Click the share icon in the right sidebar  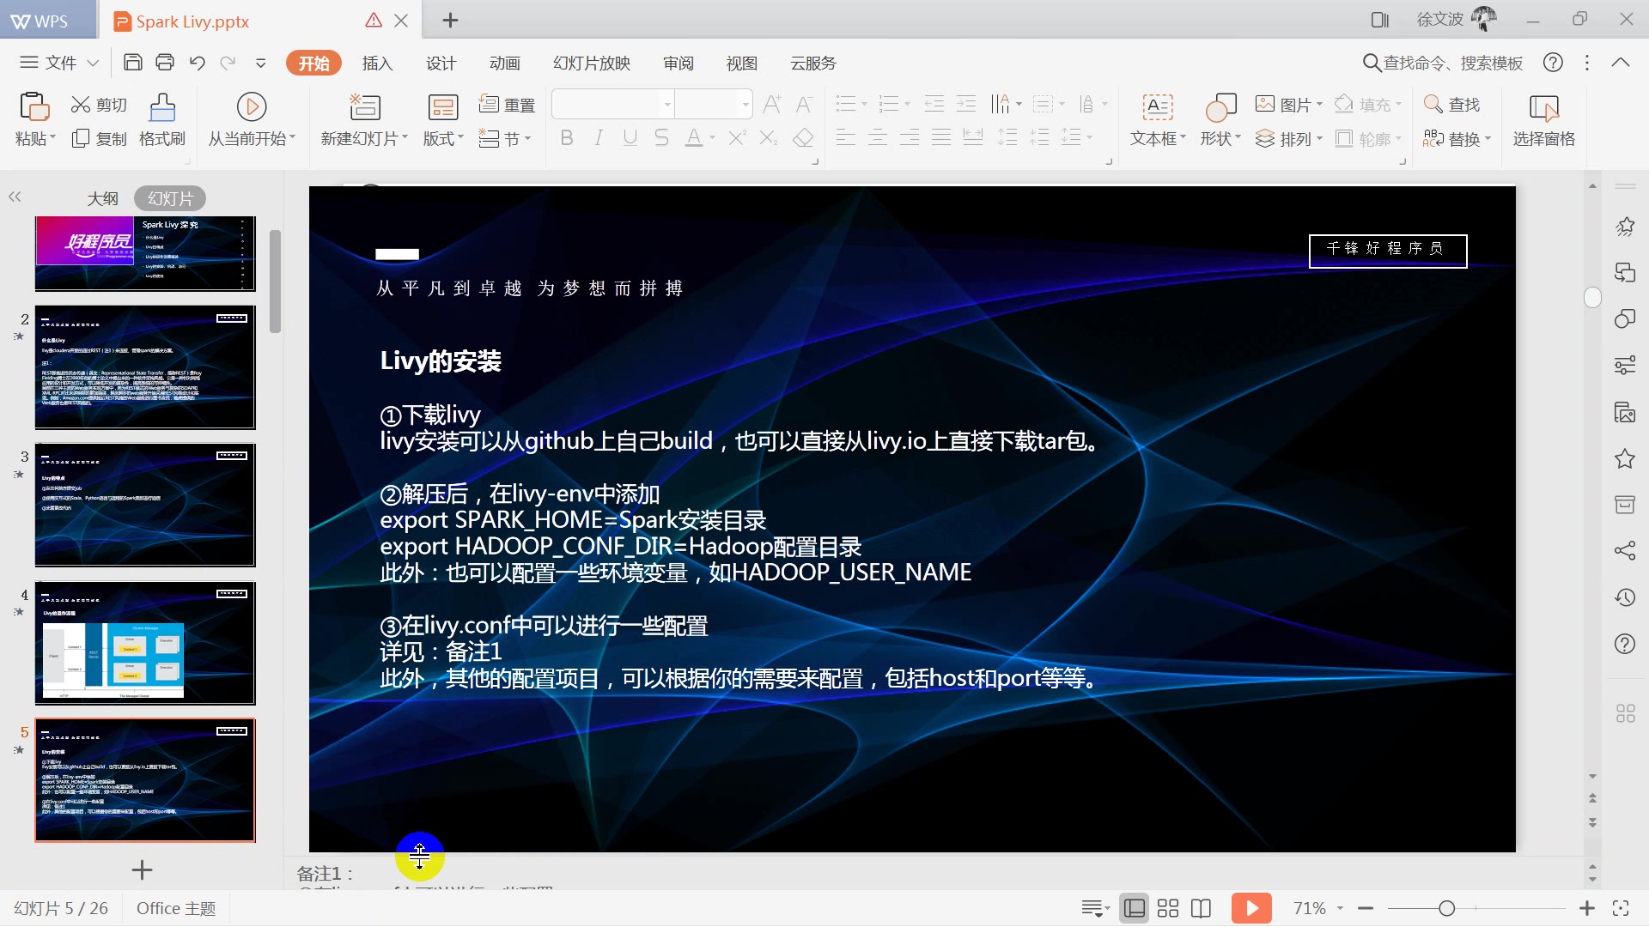click(x=1625, y=551)
